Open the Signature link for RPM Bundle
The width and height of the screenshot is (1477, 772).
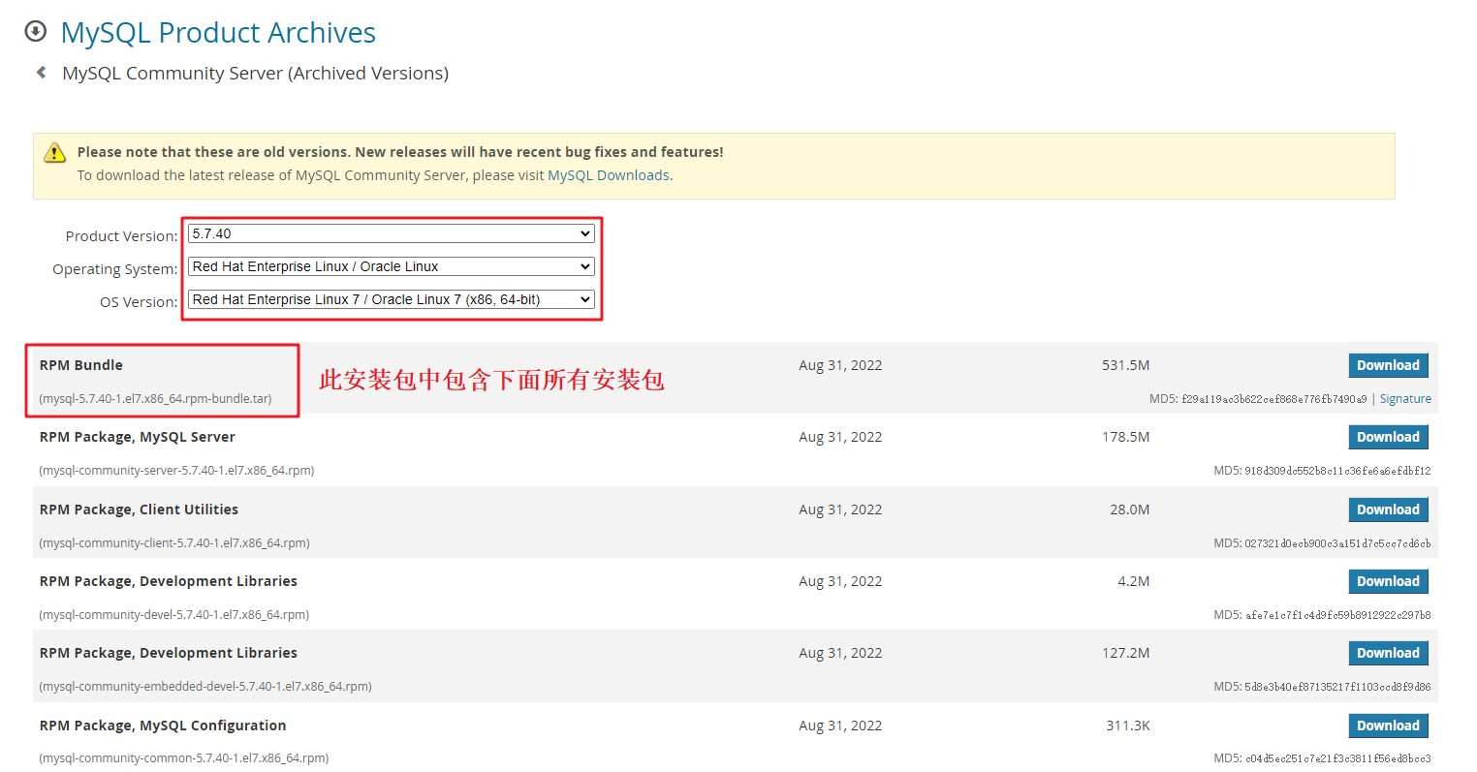click(x=1405, y=399)
